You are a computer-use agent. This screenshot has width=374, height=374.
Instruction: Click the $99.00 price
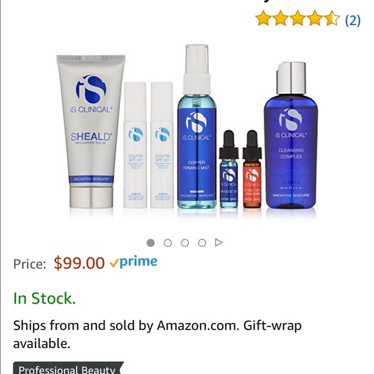tap(79, 263)
